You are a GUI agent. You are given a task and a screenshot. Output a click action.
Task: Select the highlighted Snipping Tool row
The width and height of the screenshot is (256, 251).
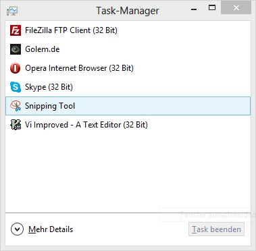click(x=128, y=106)
